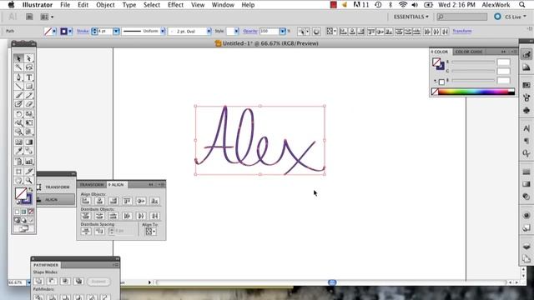Enable Draw Behind mode

tap(24, 220)
